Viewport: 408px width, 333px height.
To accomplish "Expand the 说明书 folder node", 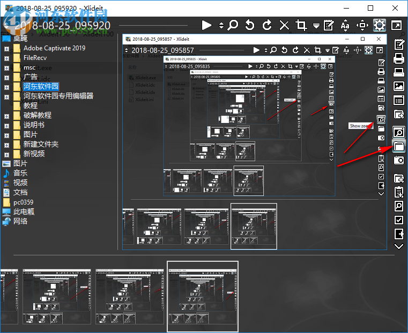I will pyautogui.click(x=7, y=126).
